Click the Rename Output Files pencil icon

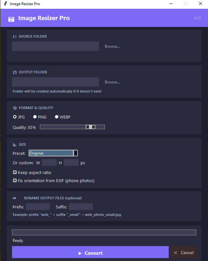coord(15,198)
